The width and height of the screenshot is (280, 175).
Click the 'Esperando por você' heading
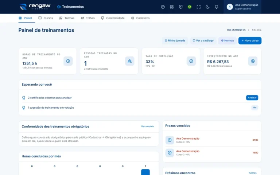(36, 85)
